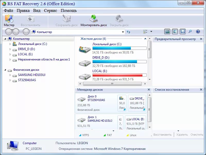
Task: Select SAMSUNG HD103UJ tree item
Action: point(31,75)
